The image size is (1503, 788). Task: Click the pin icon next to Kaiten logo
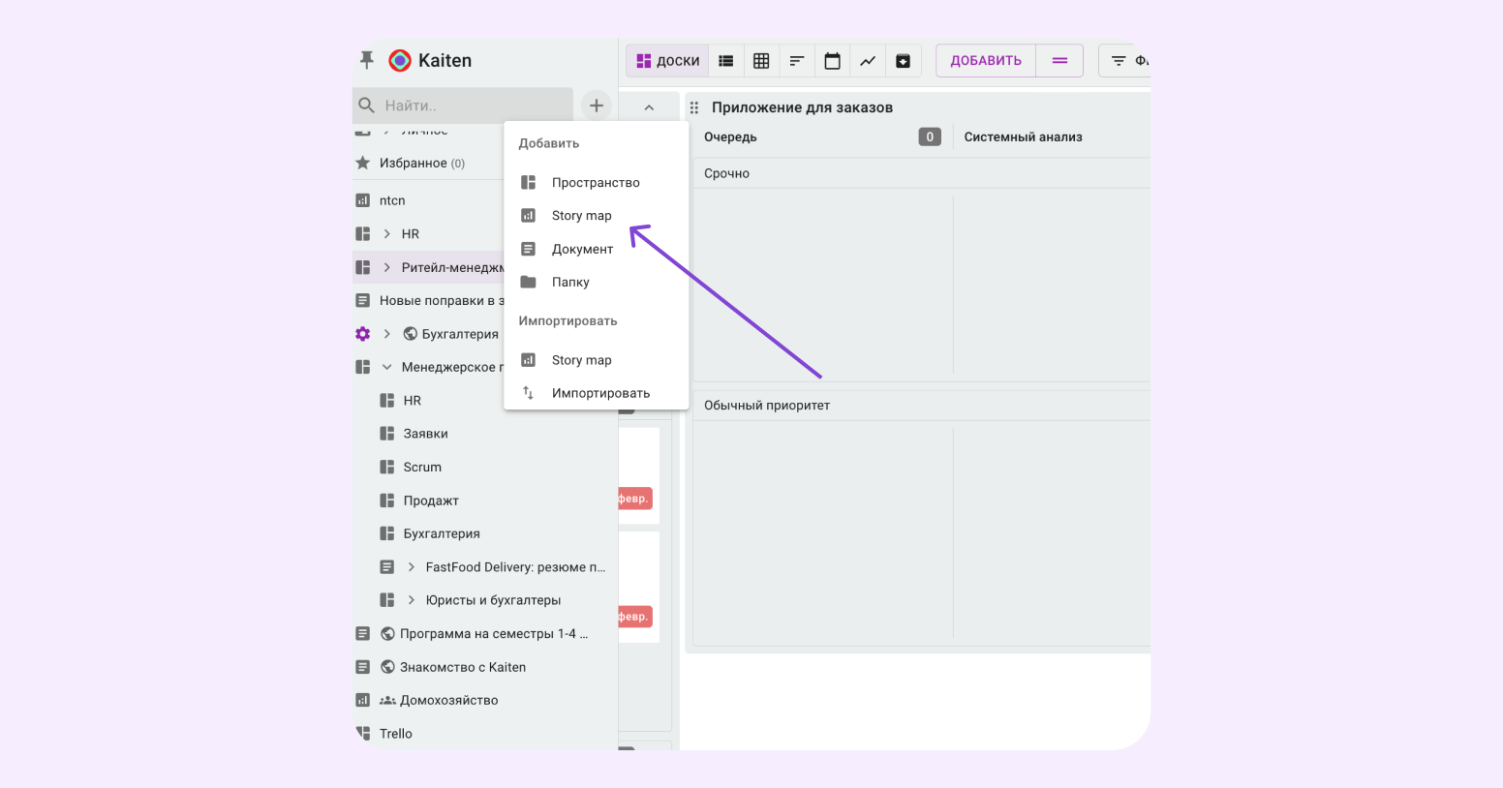(366, 60)
